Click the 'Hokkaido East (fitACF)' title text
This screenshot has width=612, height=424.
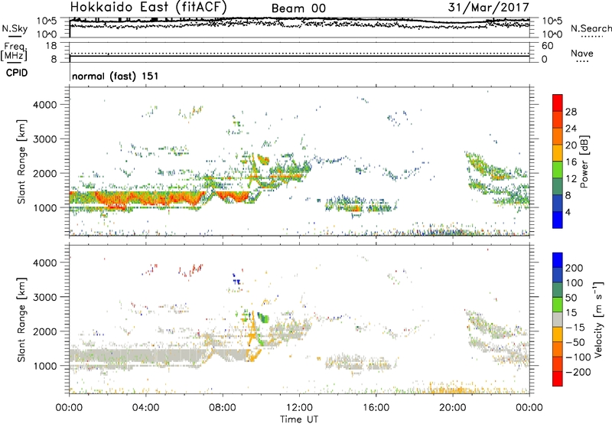[x=148, y=7]
